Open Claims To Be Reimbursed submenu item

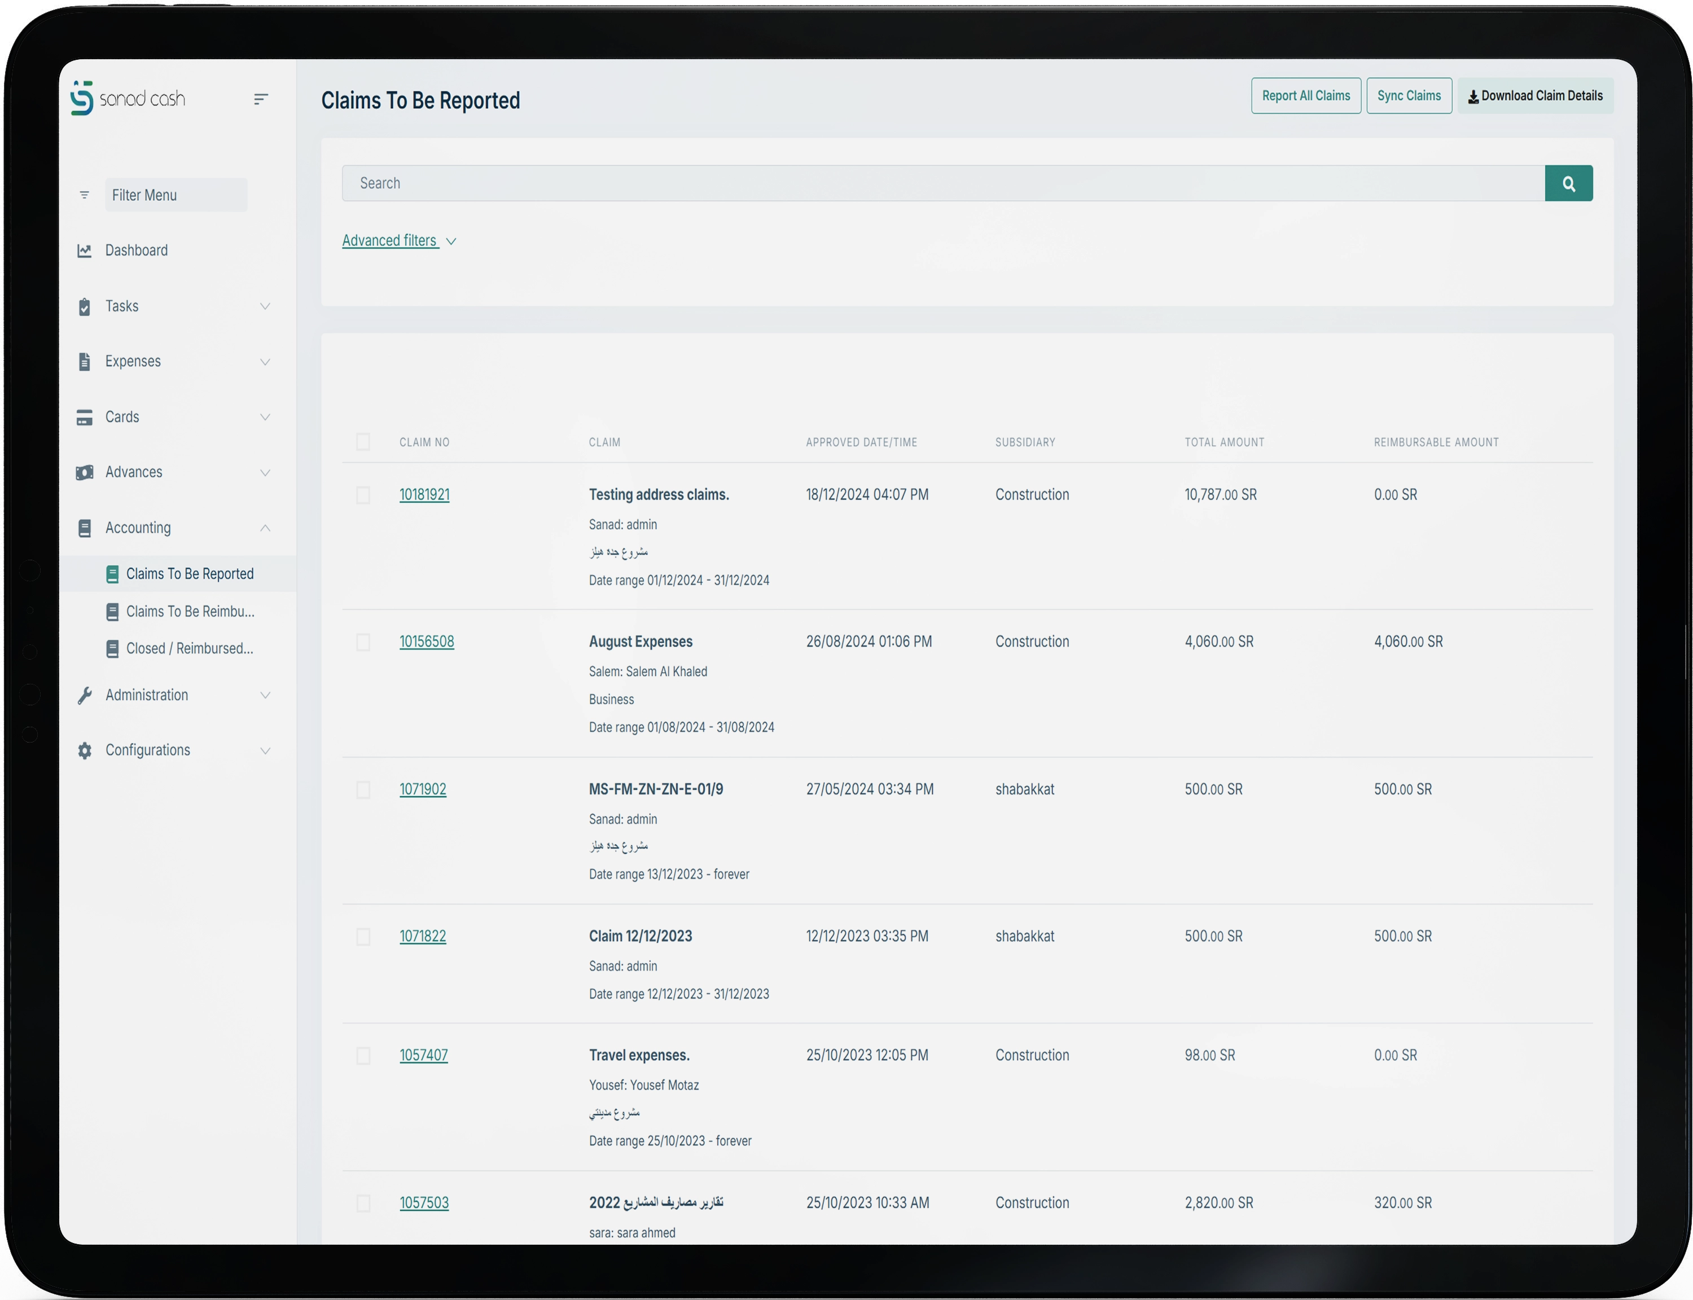190,612
